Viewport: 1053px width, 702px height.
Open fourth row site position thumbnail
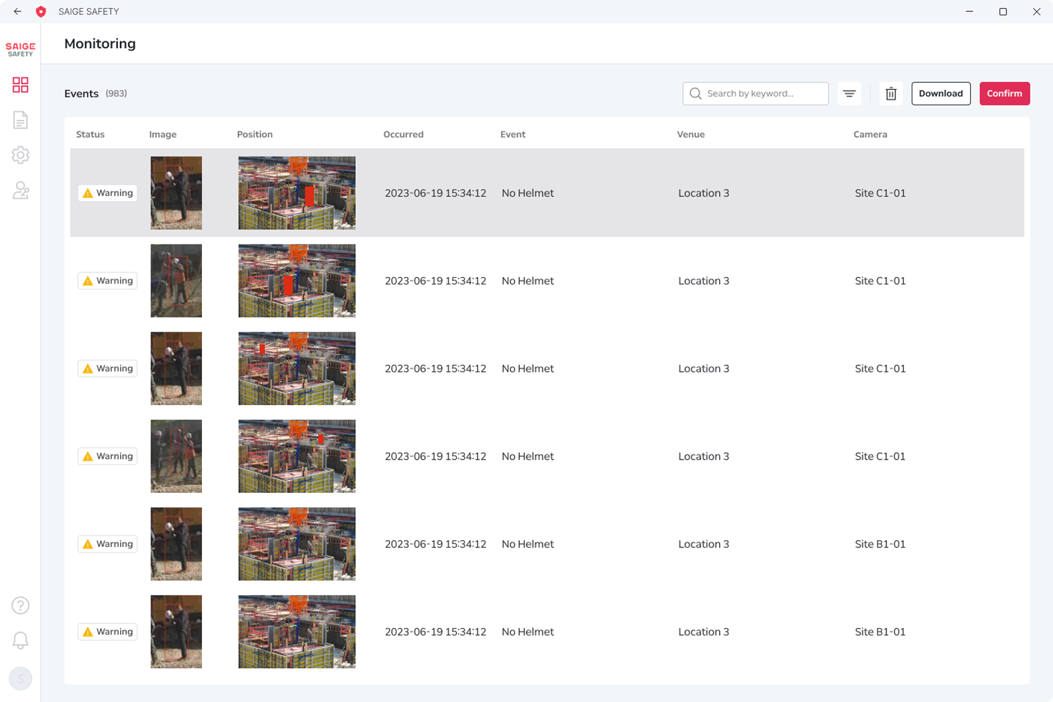pos(297,456)
